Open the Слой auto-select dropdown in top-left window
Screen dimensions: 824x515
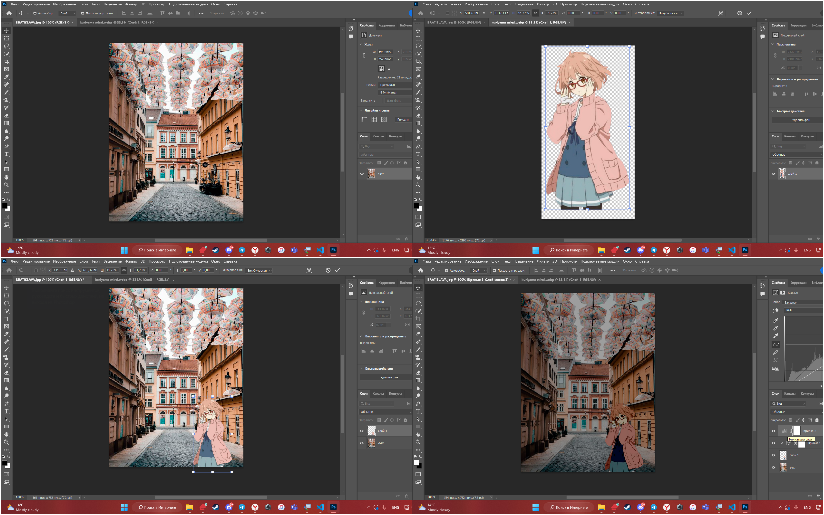click(67, 14)
